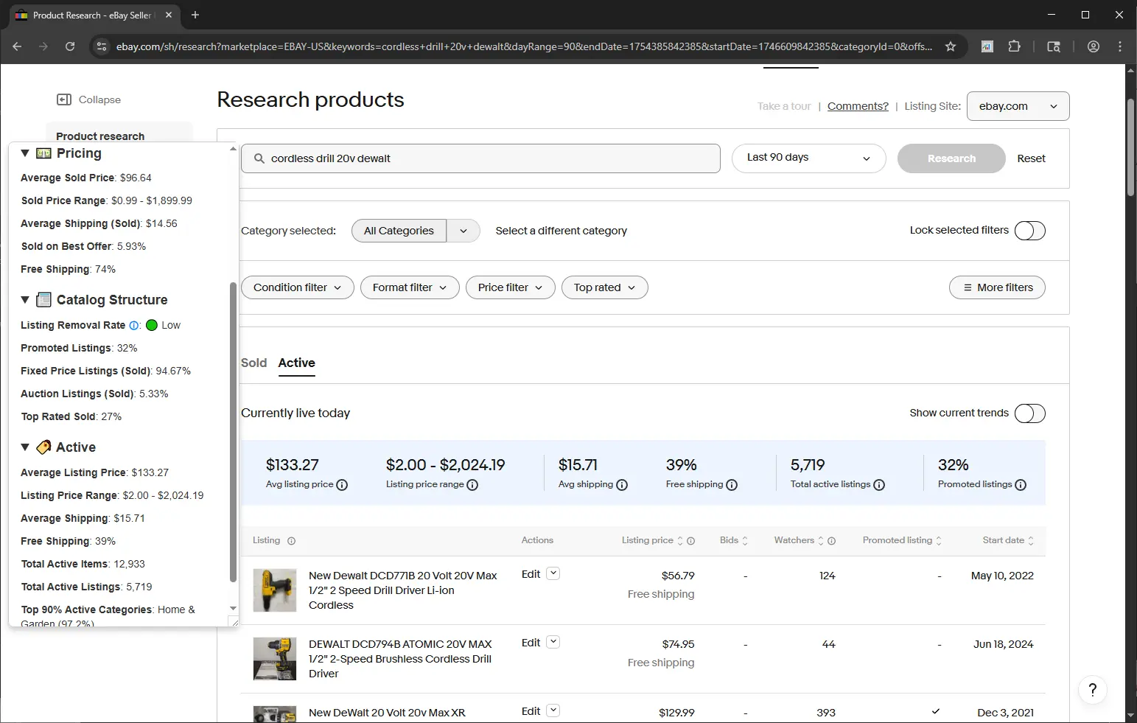Click Edit for New DeWalt 20 Volt XR listing

pos(531,711)
